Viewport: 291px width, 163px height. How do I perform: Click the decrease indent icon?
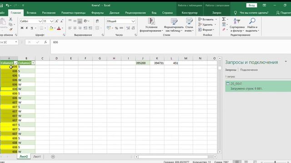coord(85,28)
